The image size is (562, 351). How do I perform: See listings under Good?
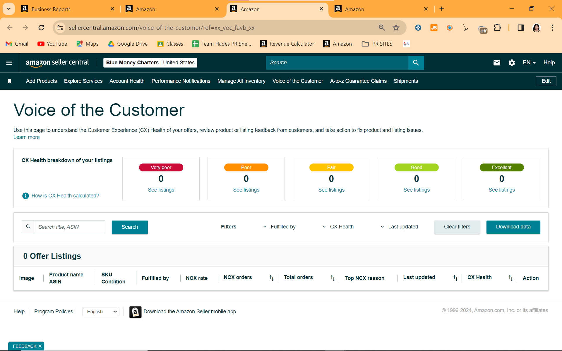point(417,190)
